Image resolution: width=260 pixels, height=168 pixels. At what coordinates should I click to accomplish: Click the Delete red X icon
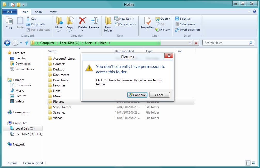point(82,21)
